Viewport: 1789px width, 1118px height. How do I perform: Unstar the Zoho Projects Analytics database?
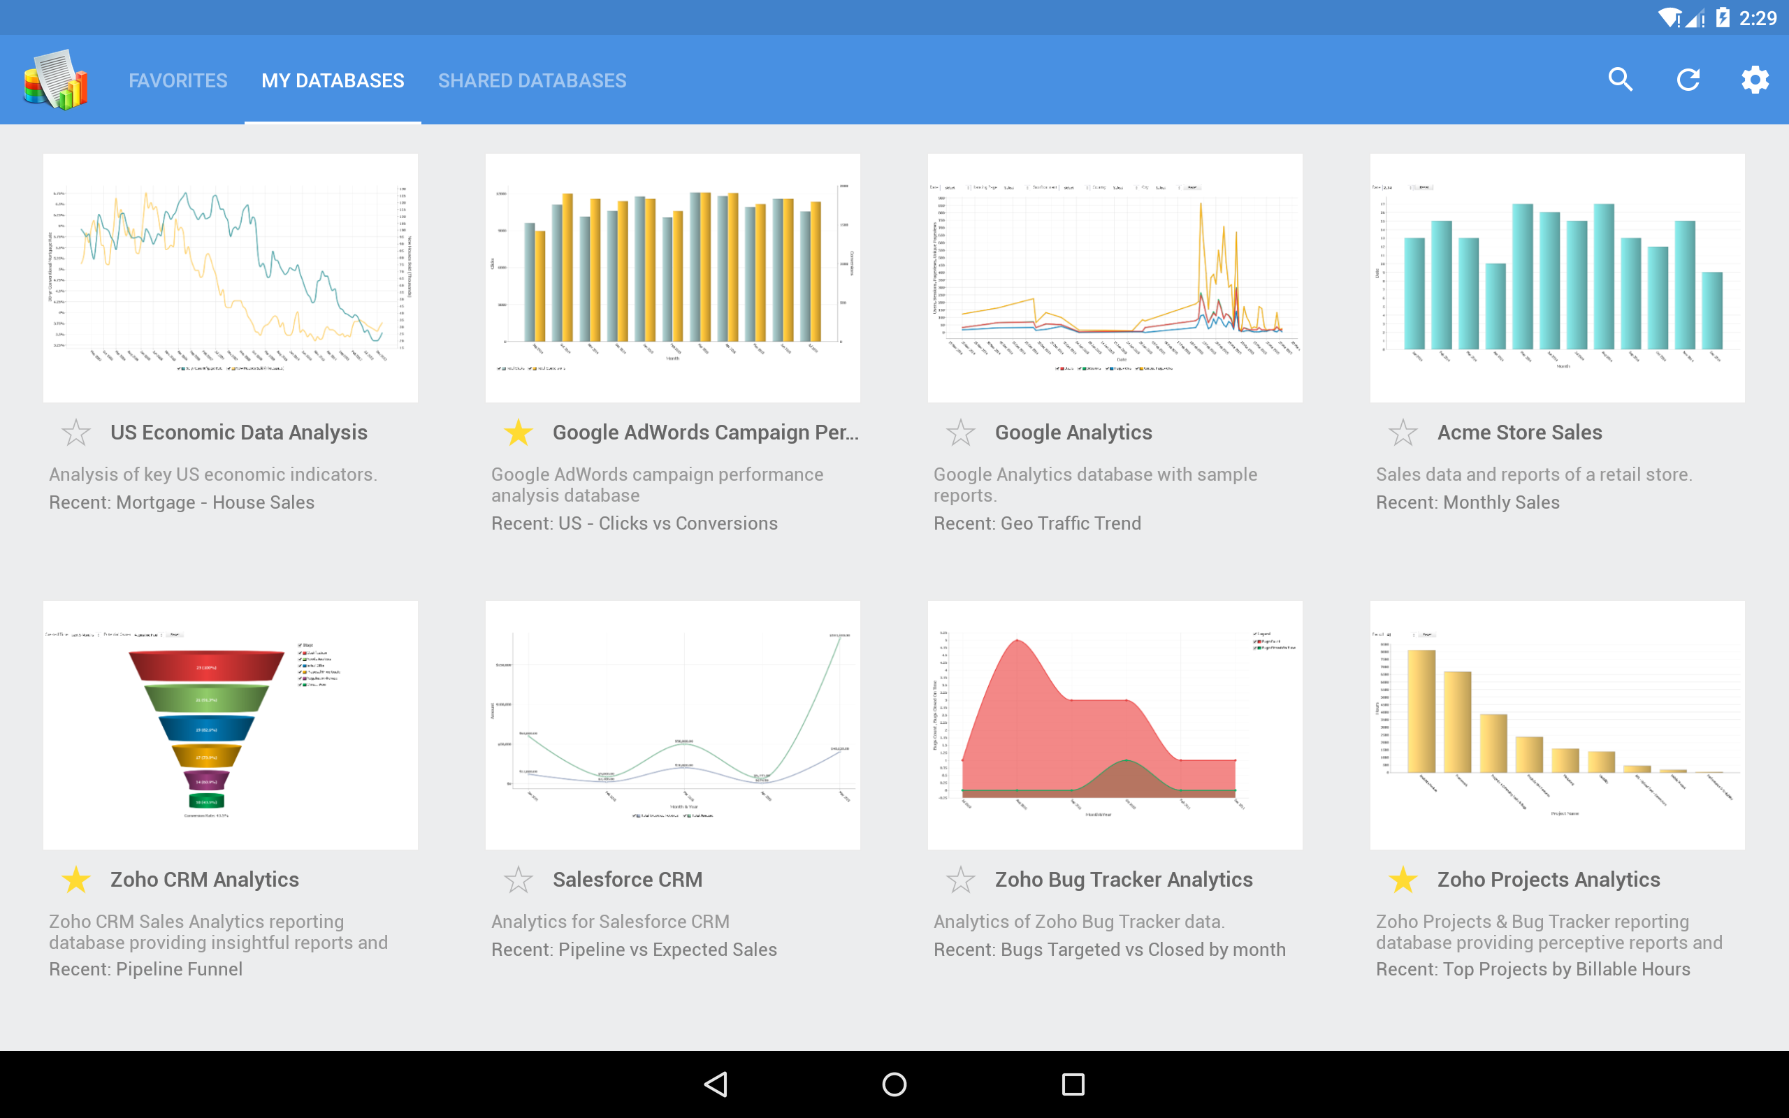coord(1403,880)
